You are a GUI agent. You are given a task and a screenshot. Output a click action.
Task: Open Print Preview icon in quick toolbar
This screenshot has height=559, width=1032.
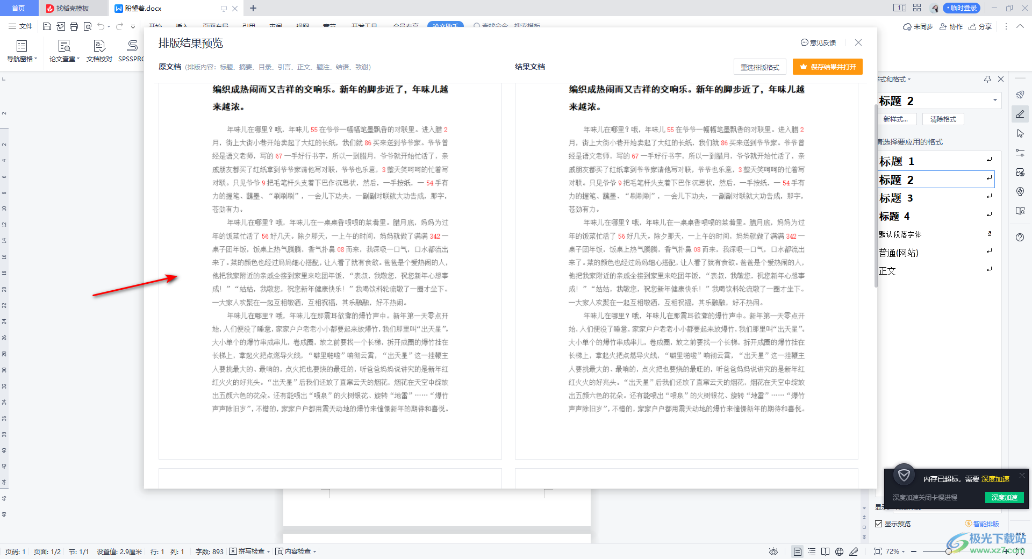[x=87, y=26]
